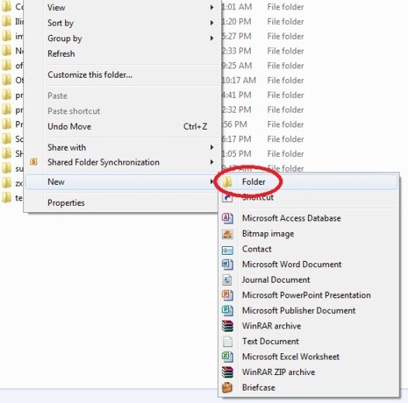Click the Journal Document icon
Viewport: 408px width, 403px height.
(x=227, y=280)
